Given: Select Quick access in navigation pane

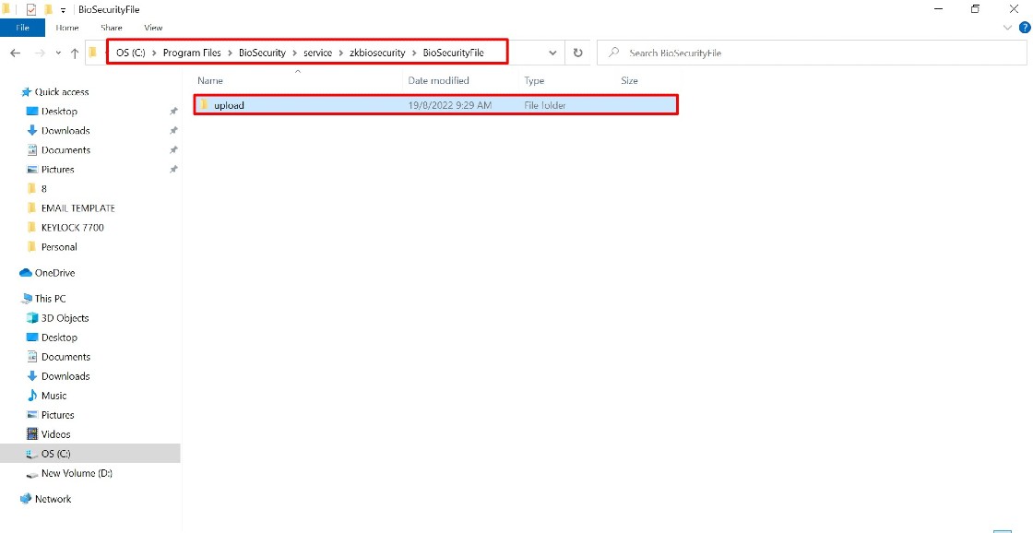Looking at the screenshot, I should tap(61, 91).
